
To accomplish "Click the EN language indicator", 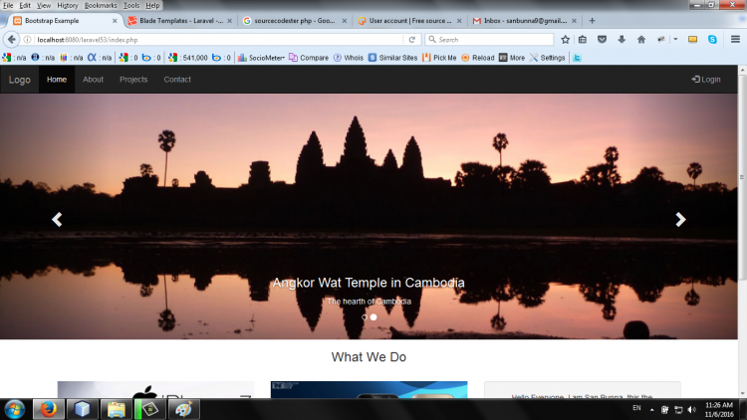I will click(636, 408).
